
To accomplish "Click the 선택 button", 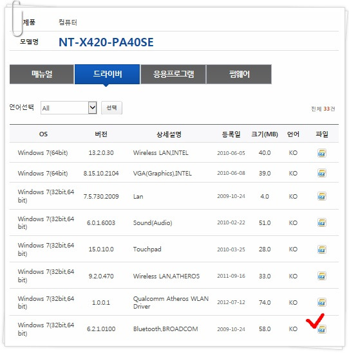I will click(x=111, y=108).
